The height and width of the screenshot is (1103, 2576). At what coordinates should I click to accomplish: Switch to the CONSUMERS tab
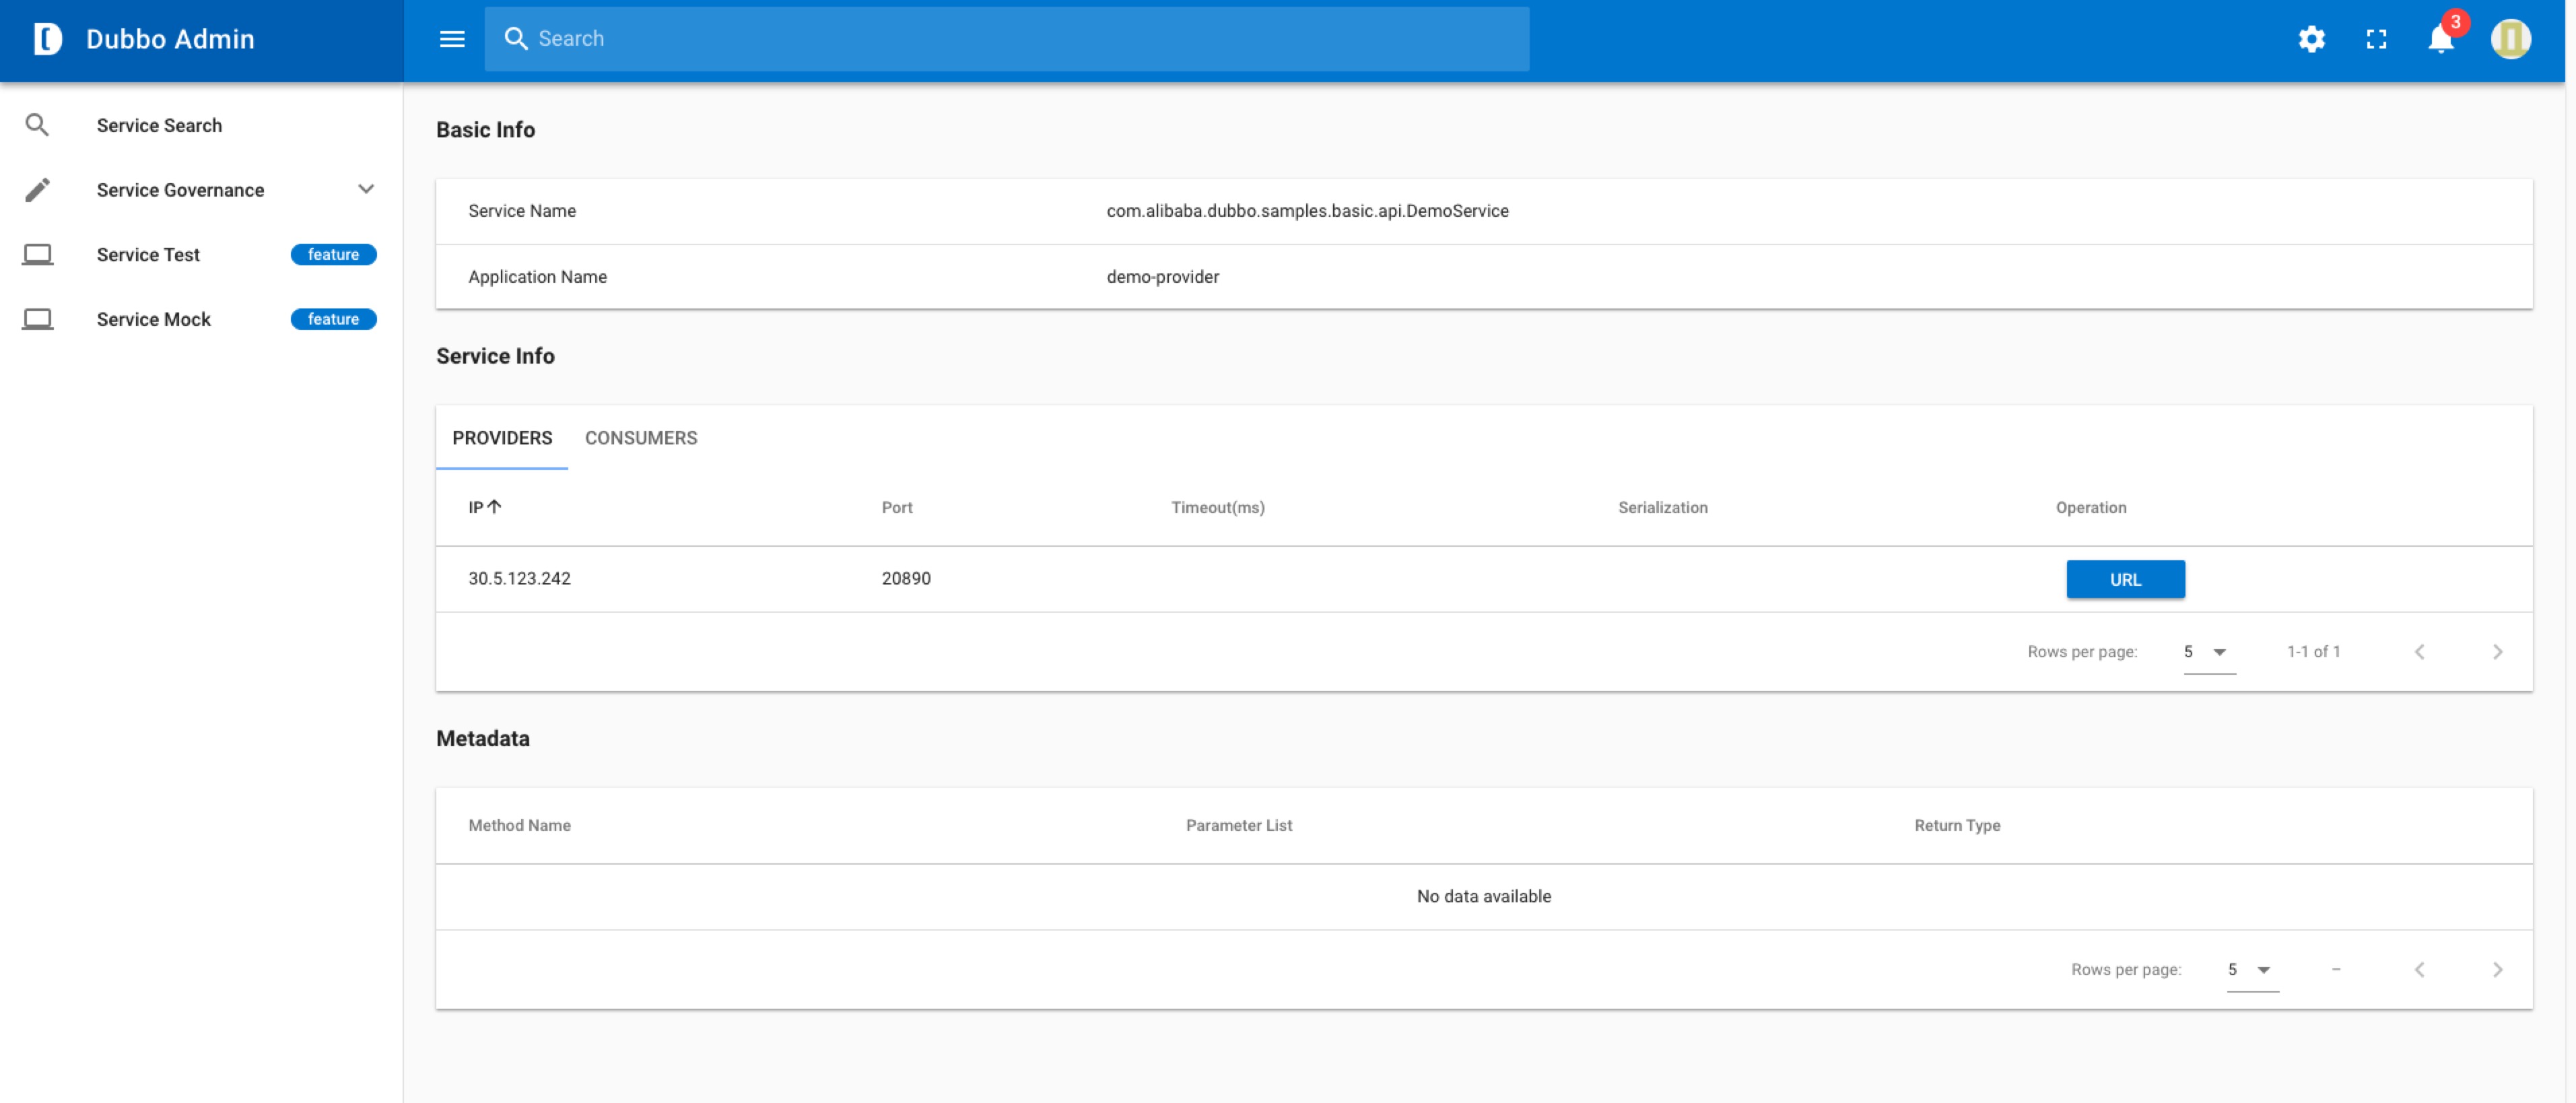(x=641, y=437)
